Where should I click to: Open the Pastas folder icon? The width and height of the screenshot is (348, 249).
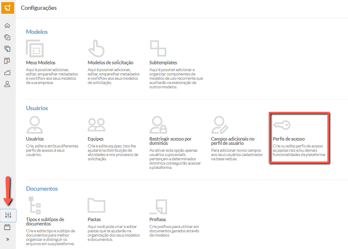96,205
